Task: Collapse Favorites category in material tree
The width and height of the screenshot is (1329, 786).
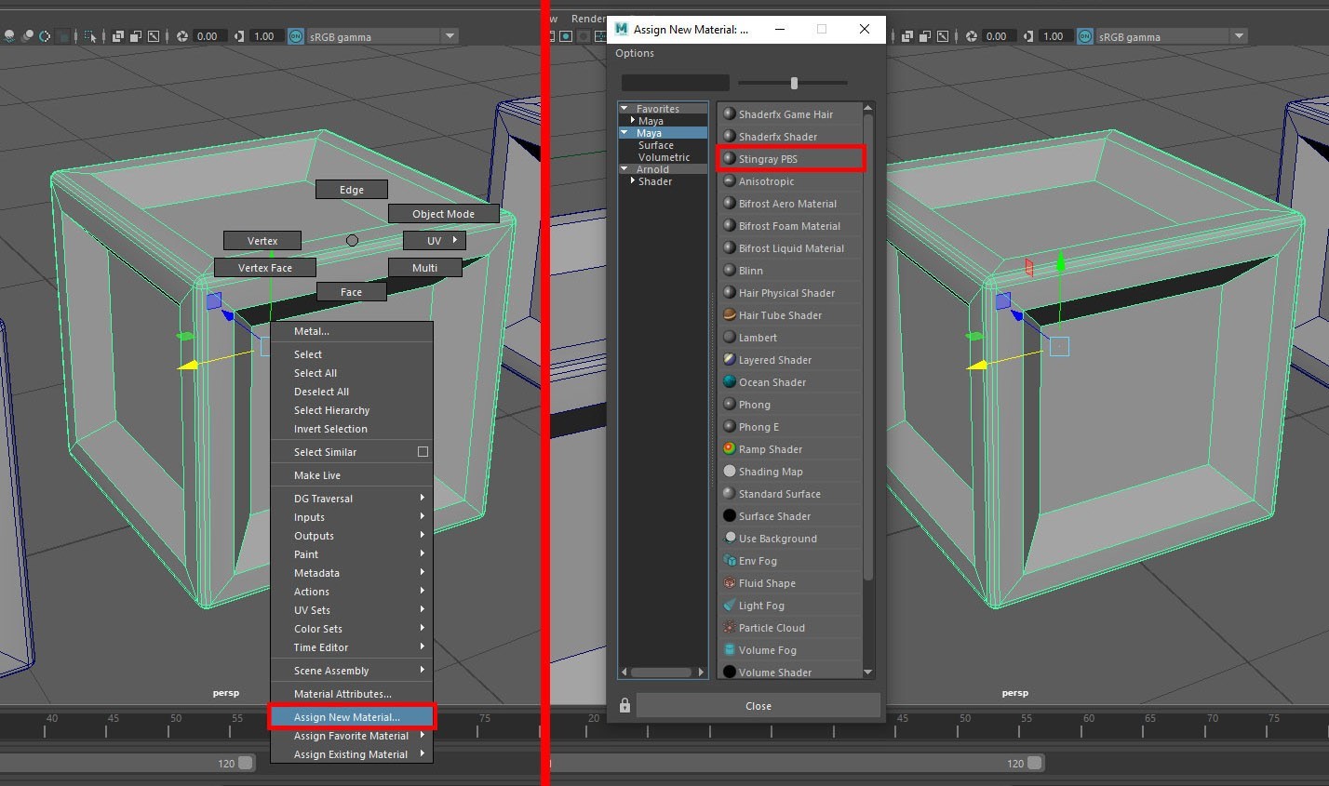Action: point(624,109)
